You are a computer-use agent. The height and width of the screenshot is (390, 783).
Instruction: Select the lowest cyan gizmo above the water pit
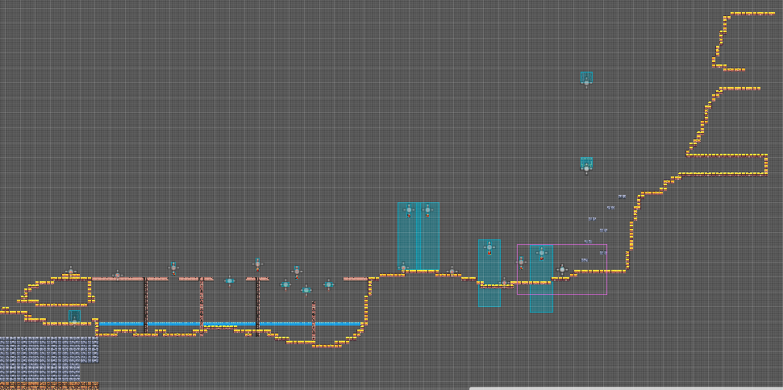(306, 290)
